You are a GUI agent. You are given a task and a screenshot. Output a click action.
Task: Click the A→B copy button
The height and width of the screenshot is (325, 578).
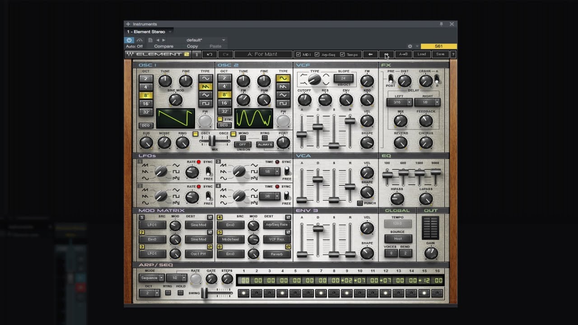click(x=403, y=54)
